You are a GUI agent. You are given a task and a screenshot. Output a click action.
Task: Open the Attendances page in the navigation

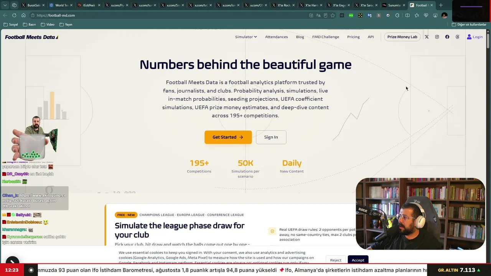click(276, 37)
